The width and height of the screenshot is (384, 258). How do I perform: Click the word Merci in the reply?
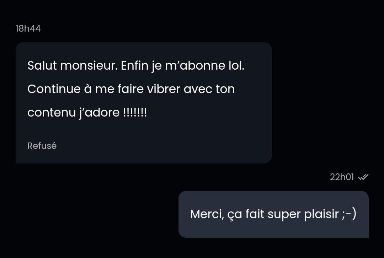click(207, 214)
